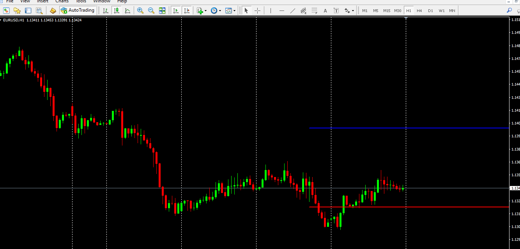The image size is (520, 249).
Task: Open the Insert menu
Action: tap(42, 2)
